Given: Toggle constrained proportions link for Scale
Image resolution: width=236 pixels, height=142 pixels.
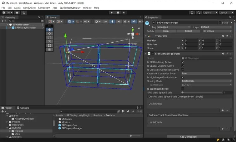Looking at the screenshot, I should click(178, 48).
